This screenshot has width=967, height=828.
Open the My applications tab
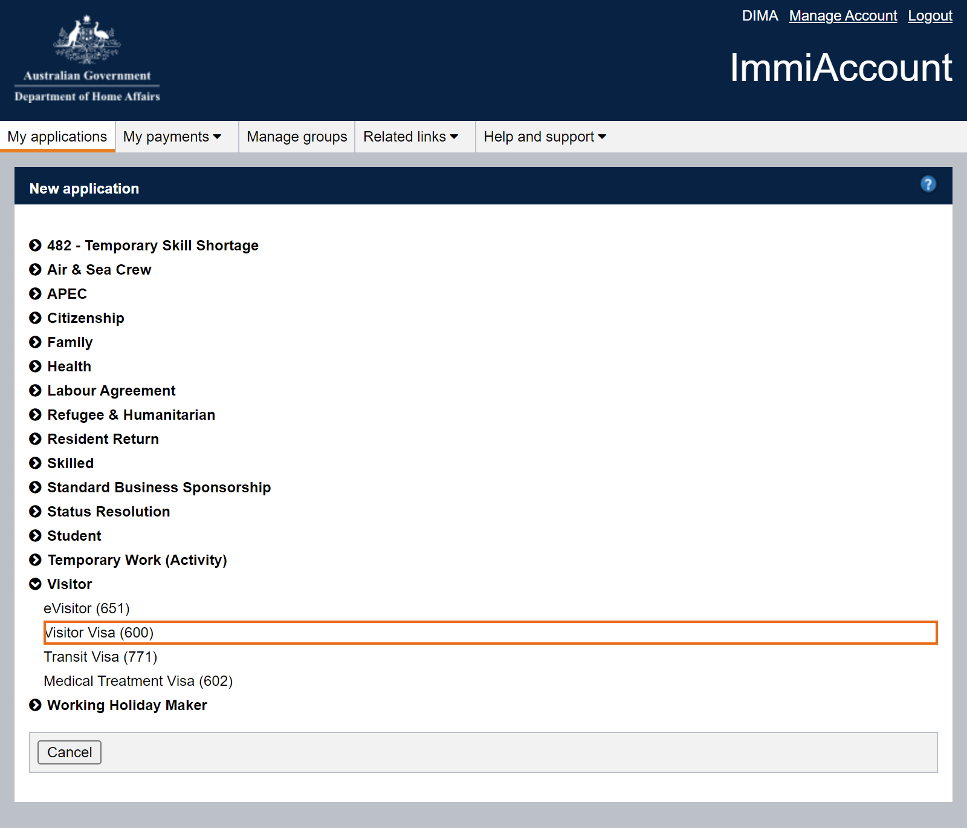click(x=57, y=137)
